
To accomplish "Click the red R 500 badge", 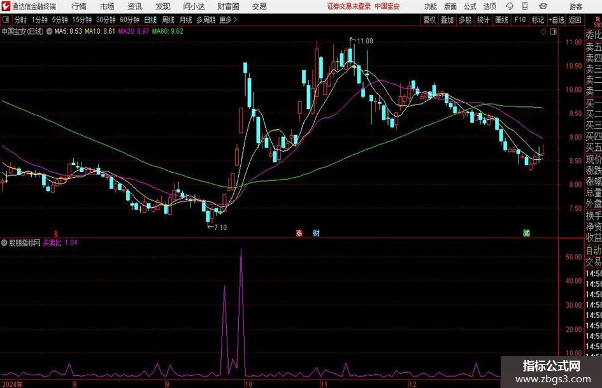I will pyautogui.click(x=598, y=22).
